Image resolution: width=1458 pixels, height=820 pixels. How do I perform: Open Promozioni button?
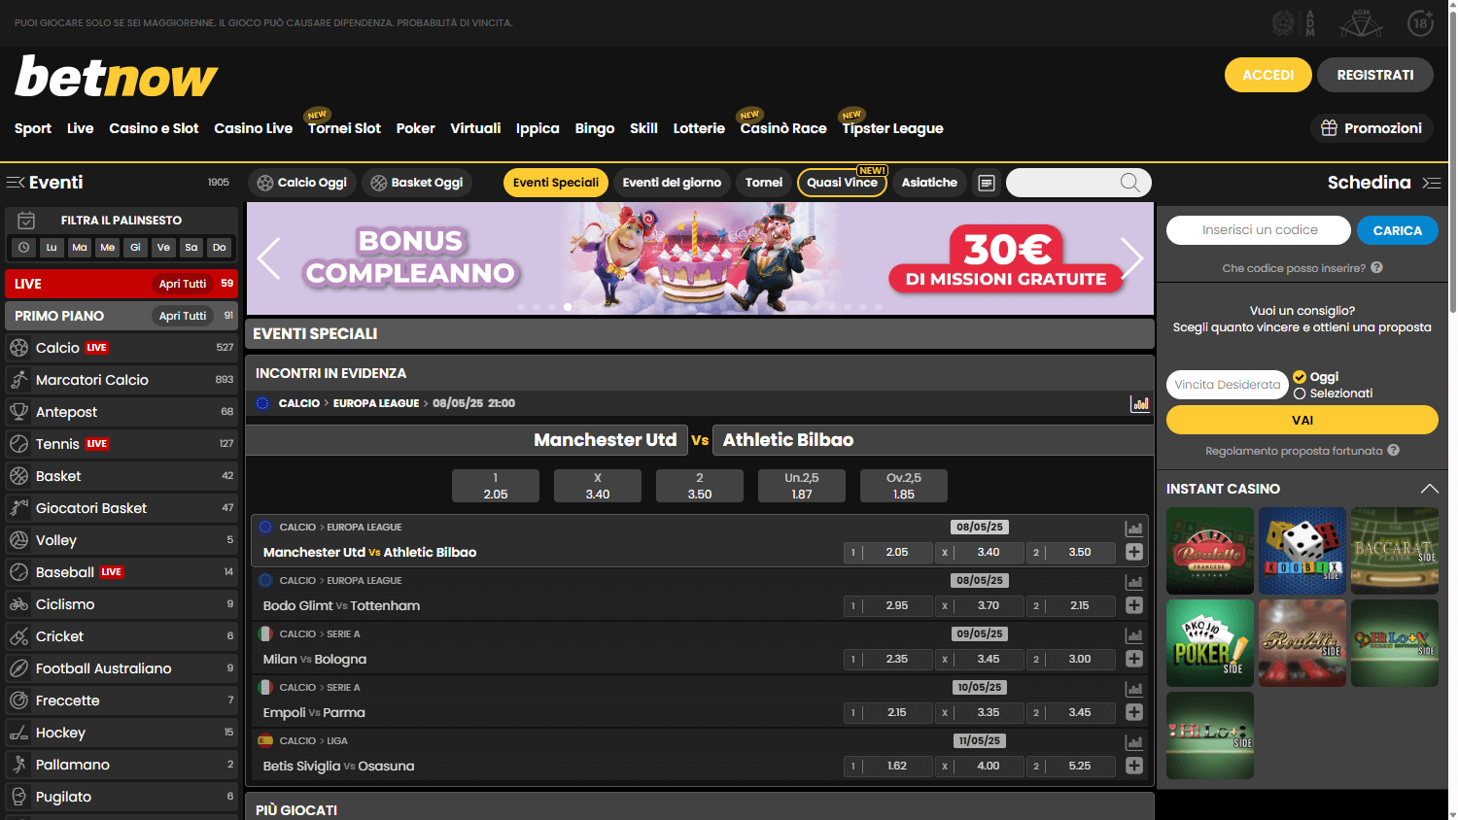pyautogui.click(x=1371, y=128)
